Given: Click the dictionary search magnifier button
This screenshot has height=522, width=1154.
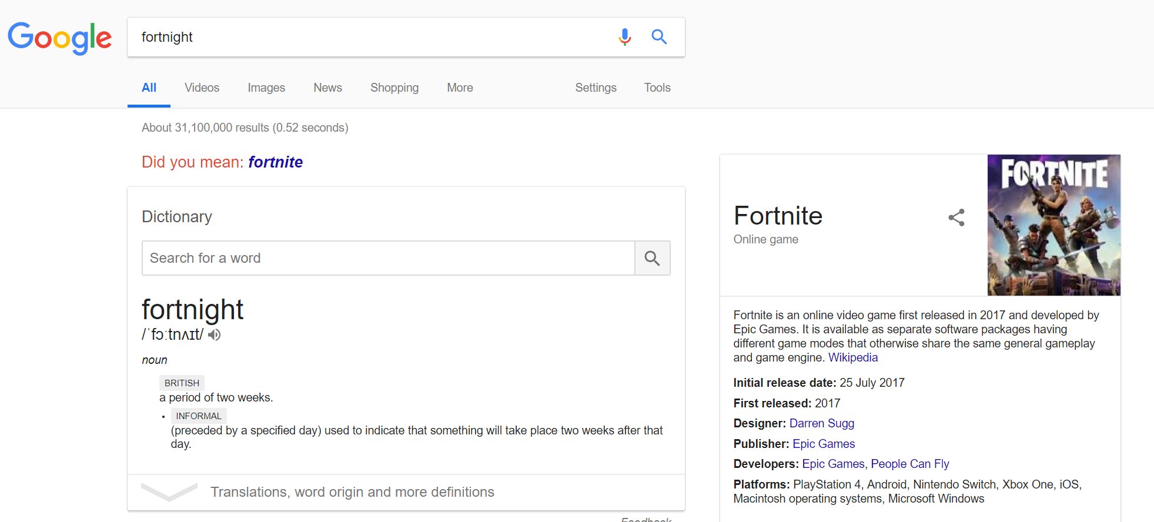Looking at the screenshot, I should click(x=652, y=258).
